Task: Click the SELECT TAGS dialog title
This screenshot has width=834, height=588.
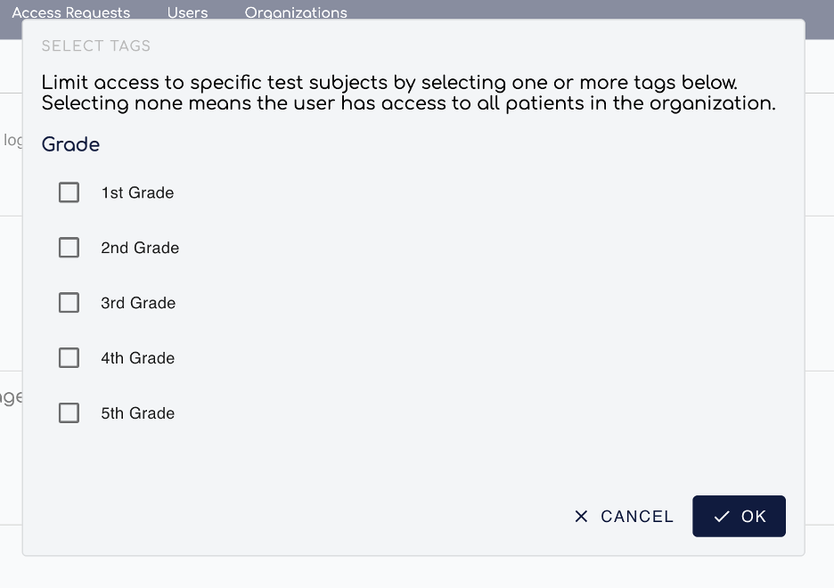Action: click(96, 46)
